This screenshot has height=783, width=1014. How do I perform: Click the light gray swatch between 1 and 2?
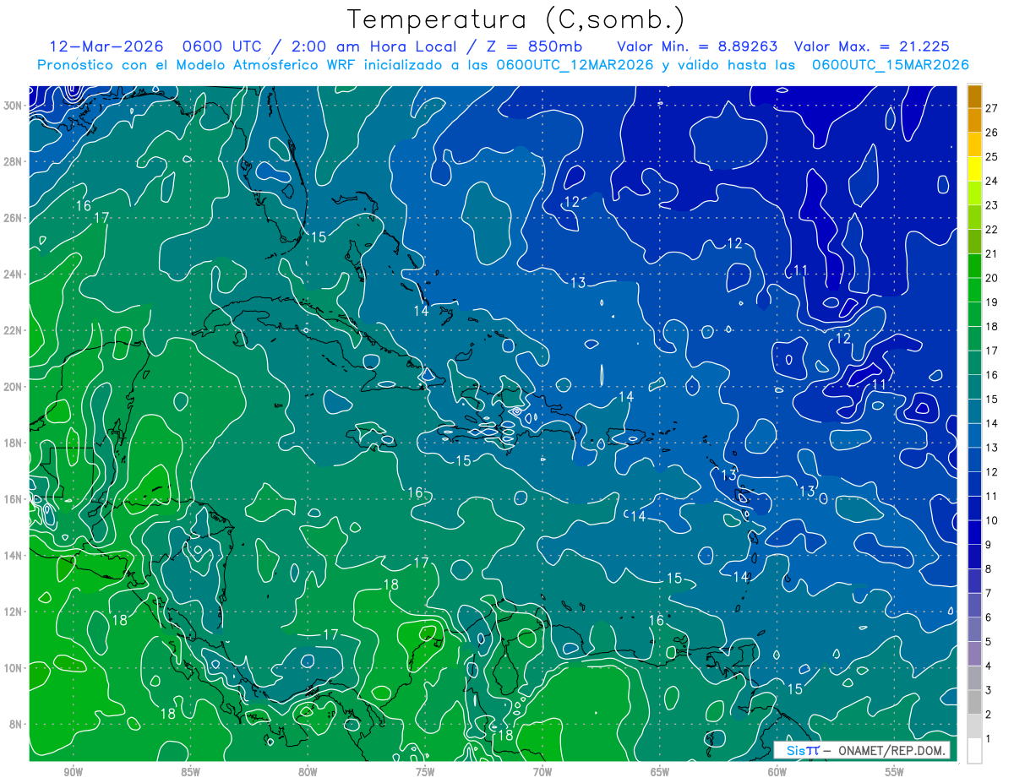pos(974,727)
